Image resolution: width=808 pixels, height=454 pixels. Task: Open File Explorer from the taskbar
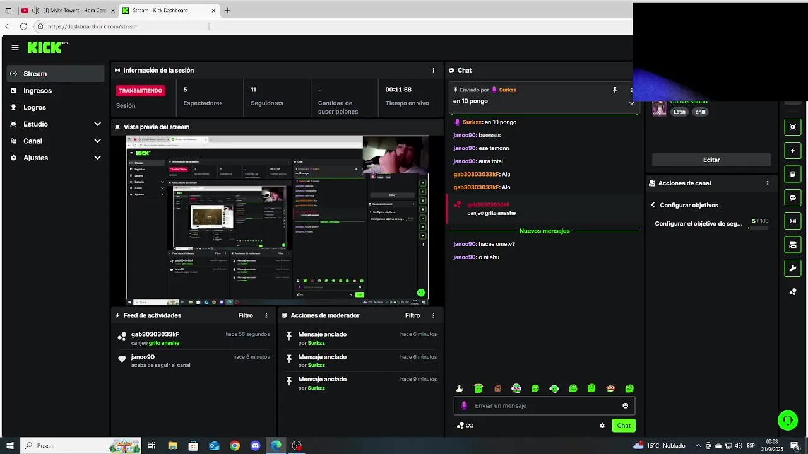(172, 446)
